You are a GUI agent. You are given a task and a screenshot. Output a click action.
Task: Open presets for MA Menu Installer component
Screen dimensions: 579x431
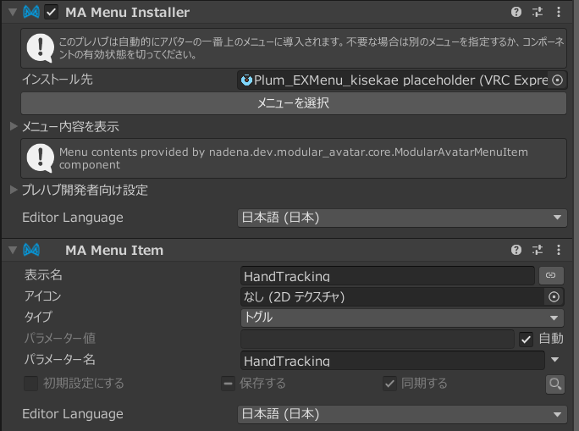click(x=537, y=12)
